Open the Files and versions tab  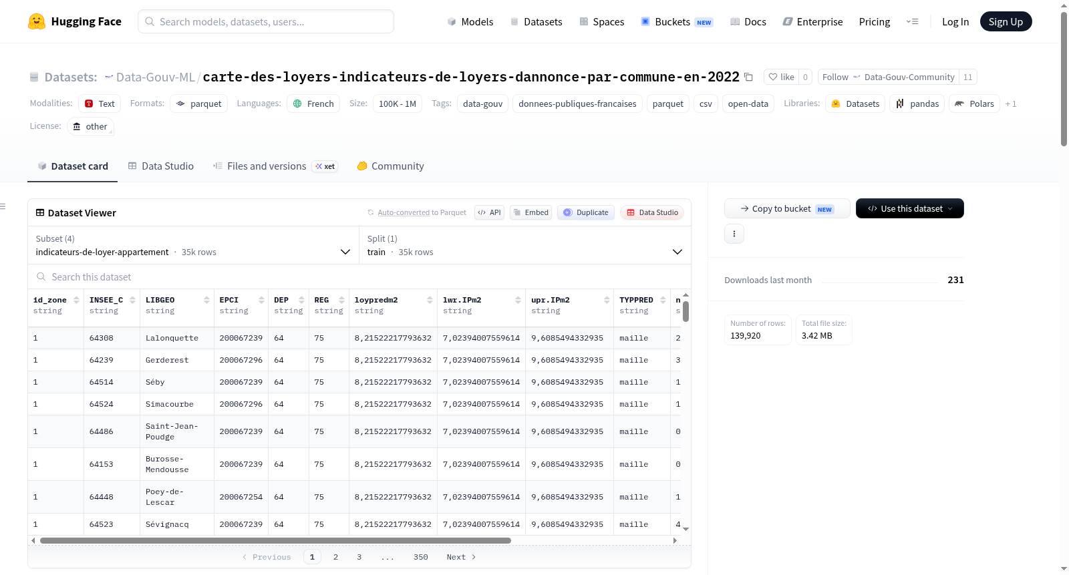click(x=275, y=166)
